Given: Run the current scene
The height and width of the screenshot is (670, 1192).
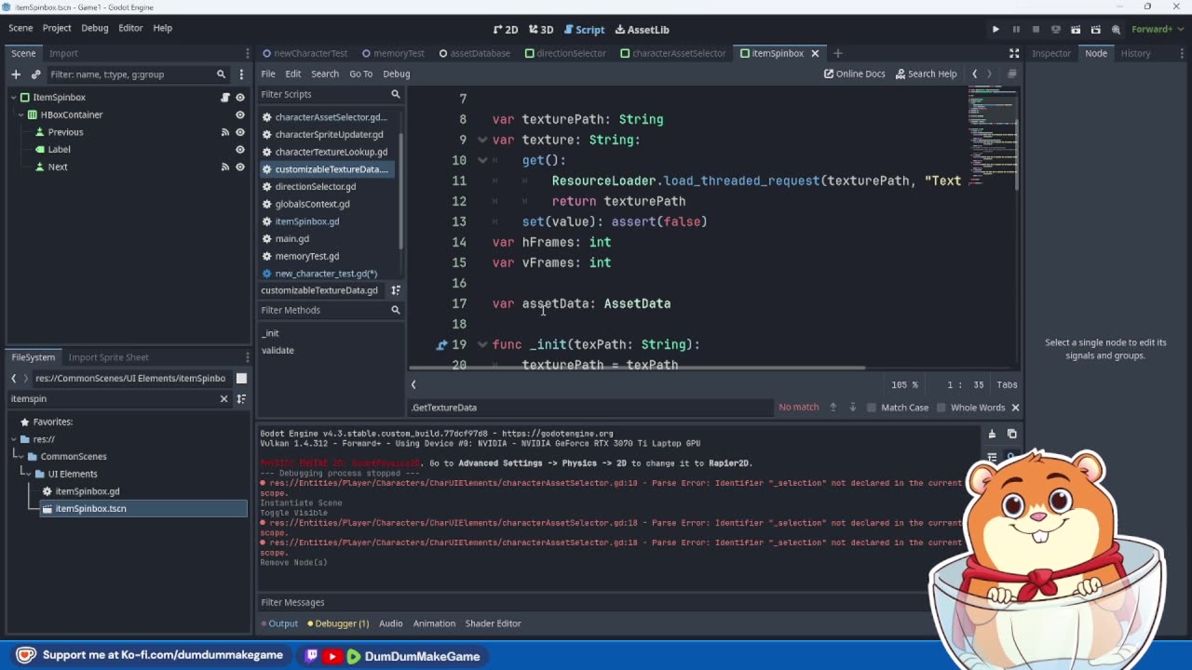Looking at the screenshot, I should [x=1076, y=29].
